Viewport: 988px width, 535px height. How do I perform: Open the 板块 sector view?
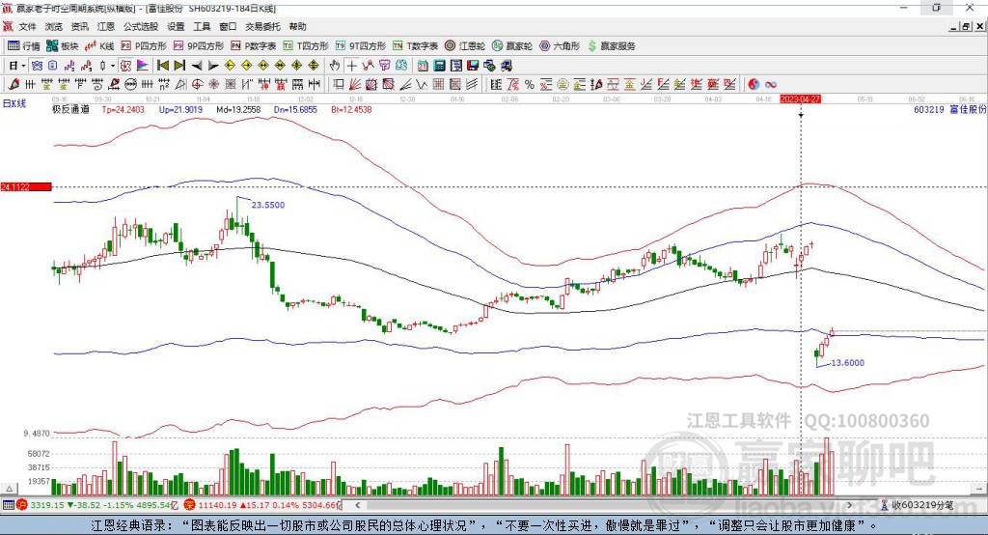63,46
